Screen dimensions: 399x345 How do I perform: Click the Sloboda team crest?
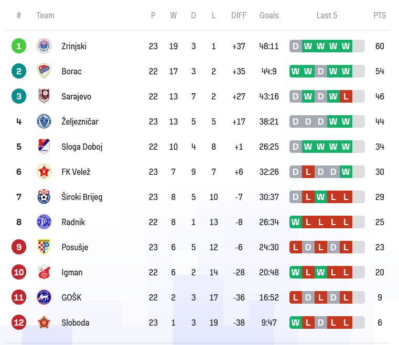[x=44, y=322]
